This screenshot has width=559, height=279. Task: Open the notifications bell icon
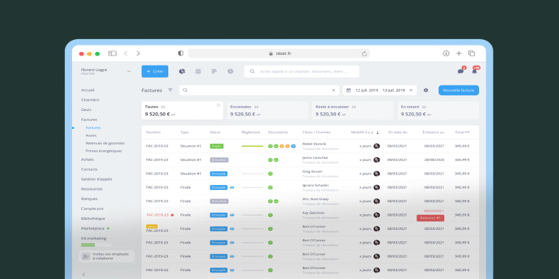[x=474, y=71]
